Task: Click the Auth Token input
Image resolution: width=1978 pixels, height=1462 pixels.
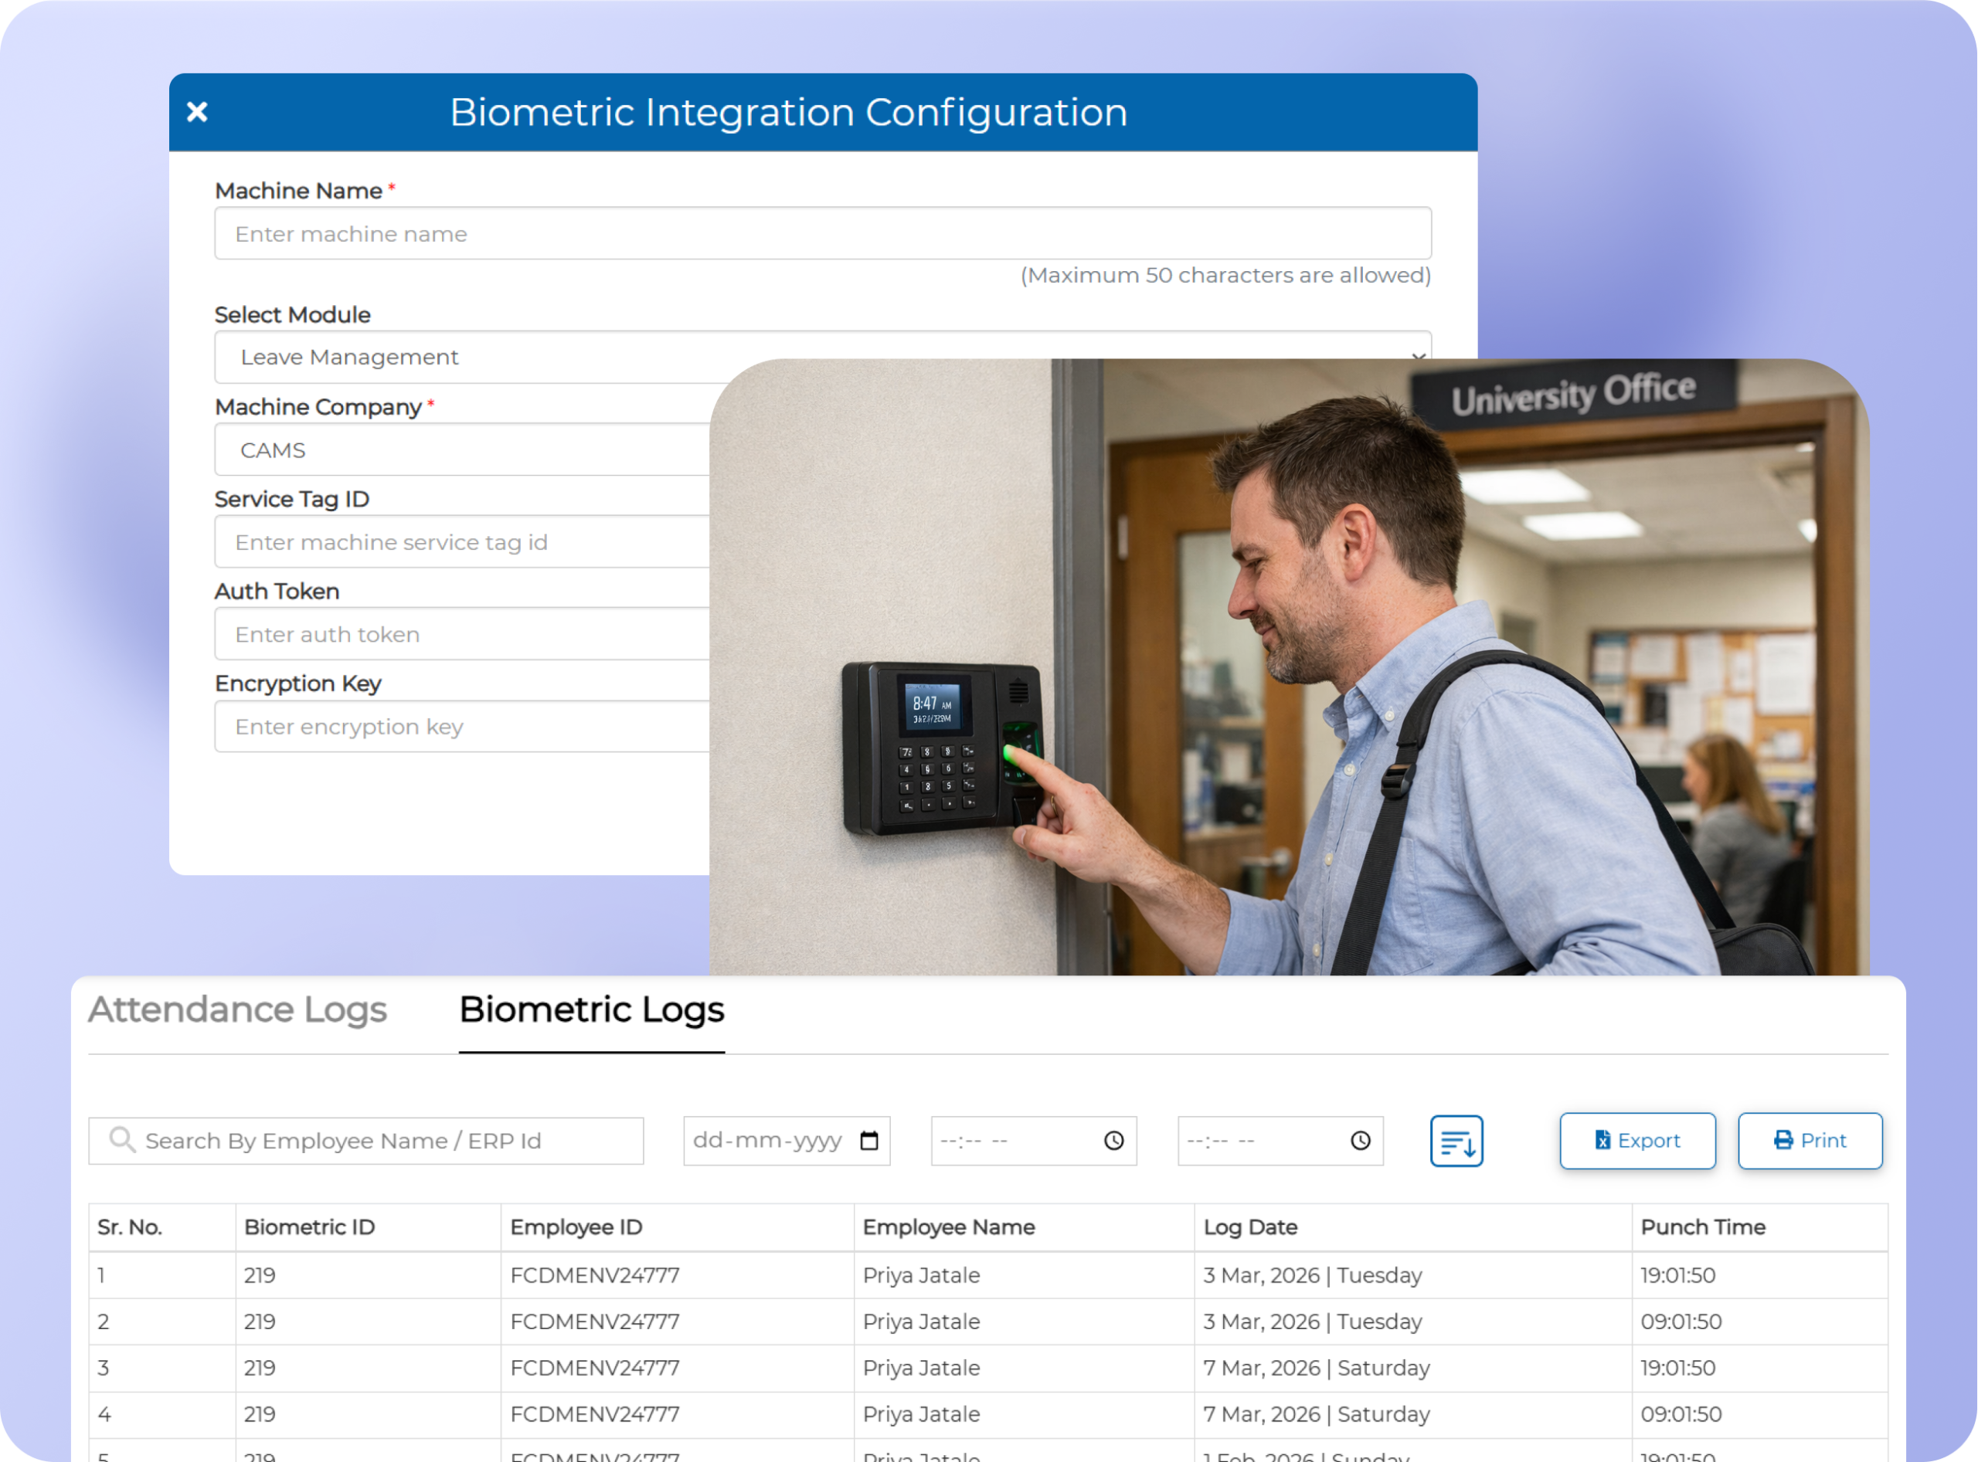Action: click(x=461, y=633)
